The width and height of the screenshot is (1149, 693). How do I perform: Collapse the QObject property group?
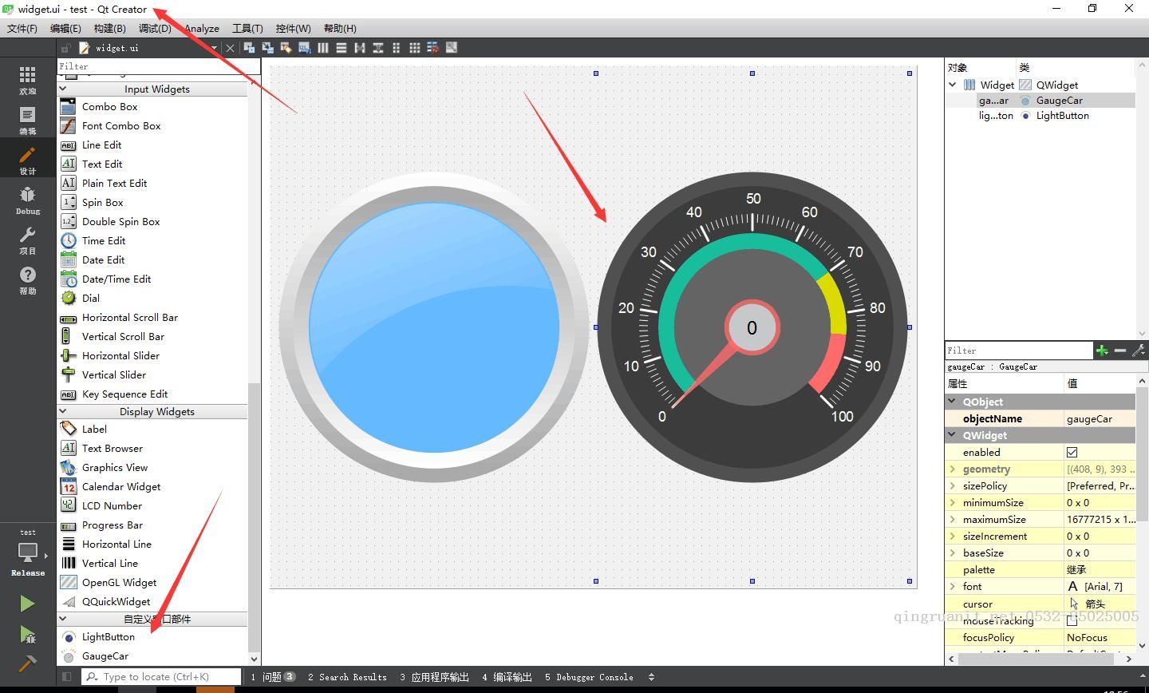pos(952,402)
